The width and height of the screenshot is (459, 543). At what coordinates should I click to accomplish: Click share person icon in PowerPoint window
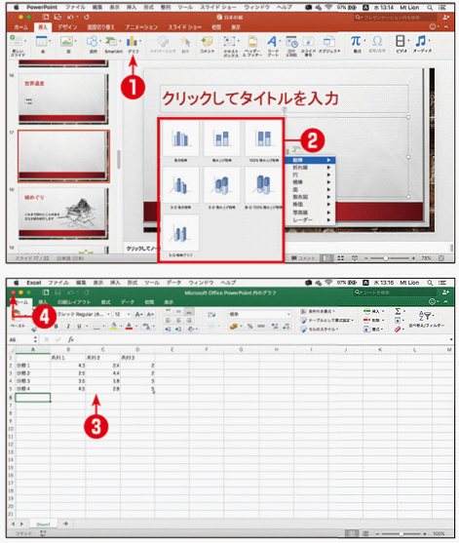[x=446, y=17]
